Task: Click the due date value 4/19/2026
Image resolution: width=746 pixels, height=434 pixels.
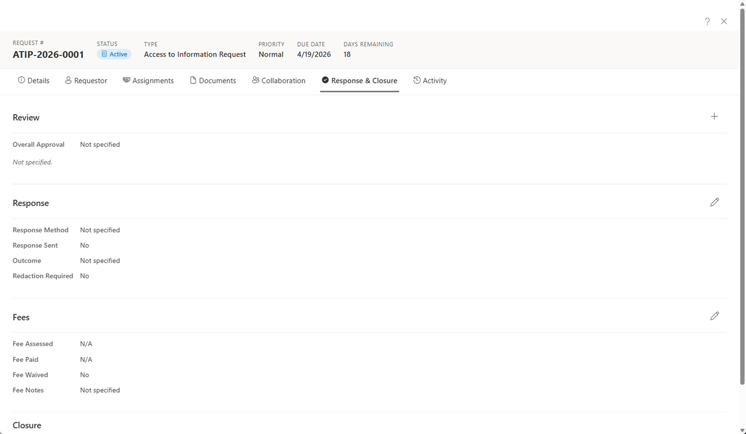Action: point(314,54)
